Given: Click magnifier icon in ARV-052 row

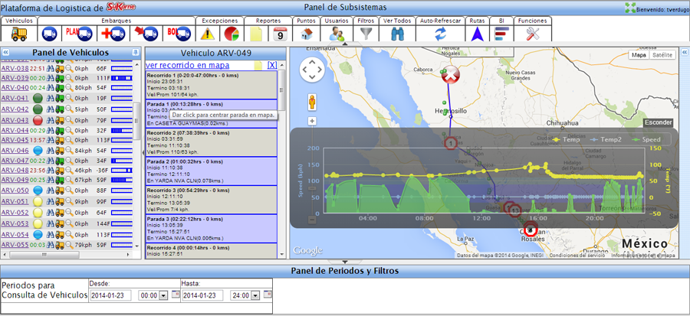Looking at the screenshot, I should click(69, 213).
